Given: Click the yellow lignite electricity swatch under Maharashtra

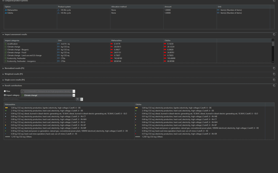Looking at the screenshot, I should (6, 108).
